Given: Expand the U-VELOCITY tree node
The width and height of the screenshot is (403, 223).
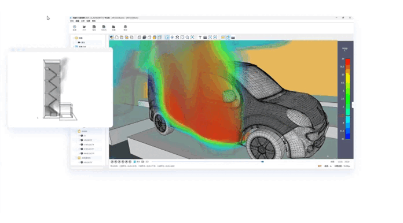Looking at the screenshot, I should tap(79, 144).
